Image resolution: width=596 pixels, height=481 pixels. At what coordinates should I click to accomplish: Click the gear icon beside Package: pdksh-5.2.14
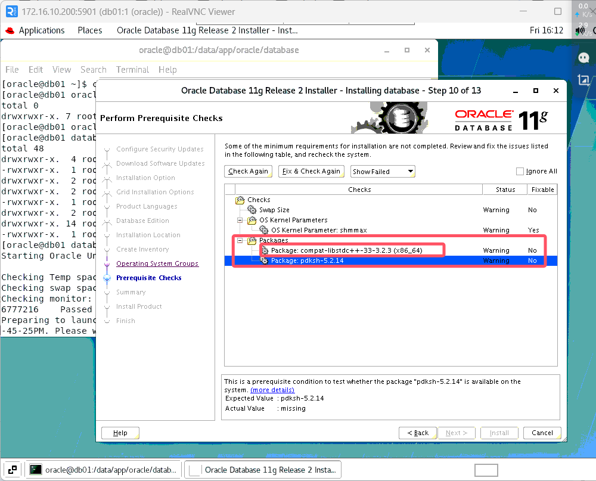coord(264,259)
